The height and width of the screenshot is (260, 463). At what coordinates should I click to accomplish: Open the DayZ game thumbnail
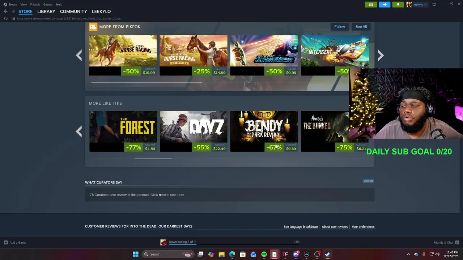click(x=194, y=131)
